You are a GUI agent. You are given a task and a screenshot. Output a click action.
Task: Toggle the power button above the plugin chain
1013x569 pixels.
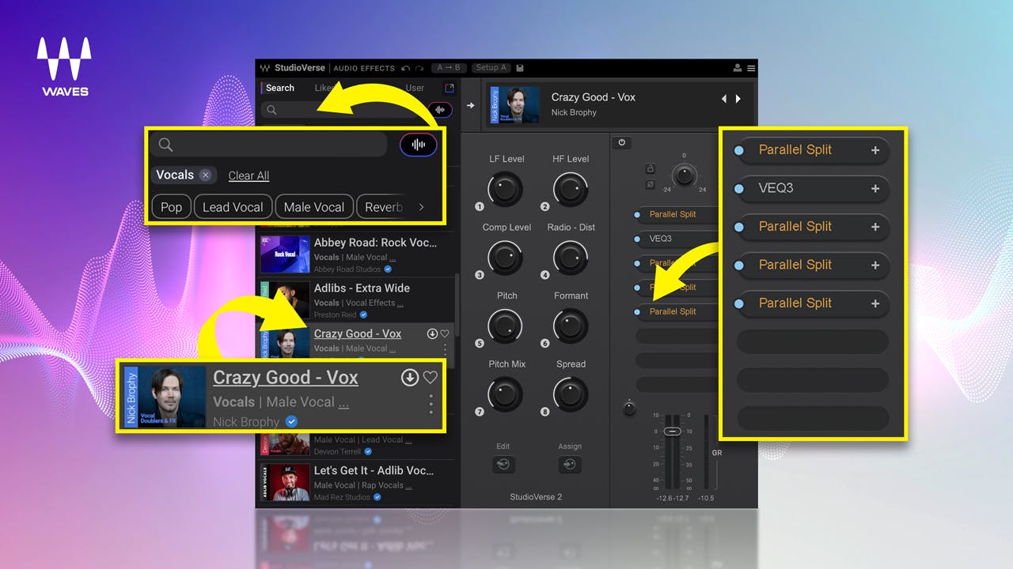(x=622, y=142)
